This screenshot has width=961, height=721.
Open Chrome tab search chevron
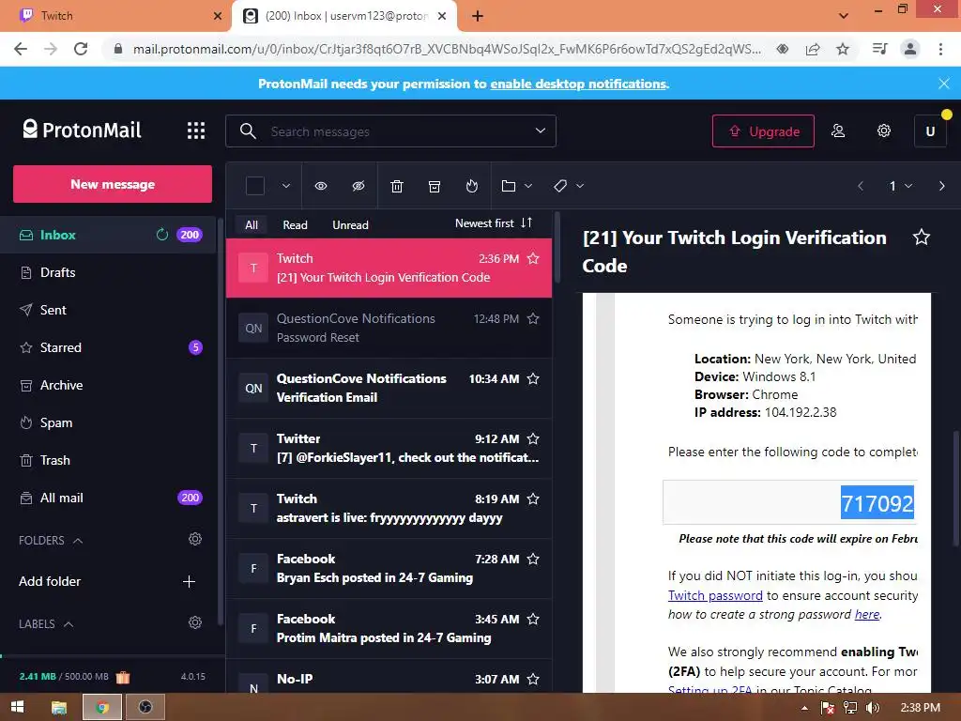pyautogui.click(x=844, y=15)
